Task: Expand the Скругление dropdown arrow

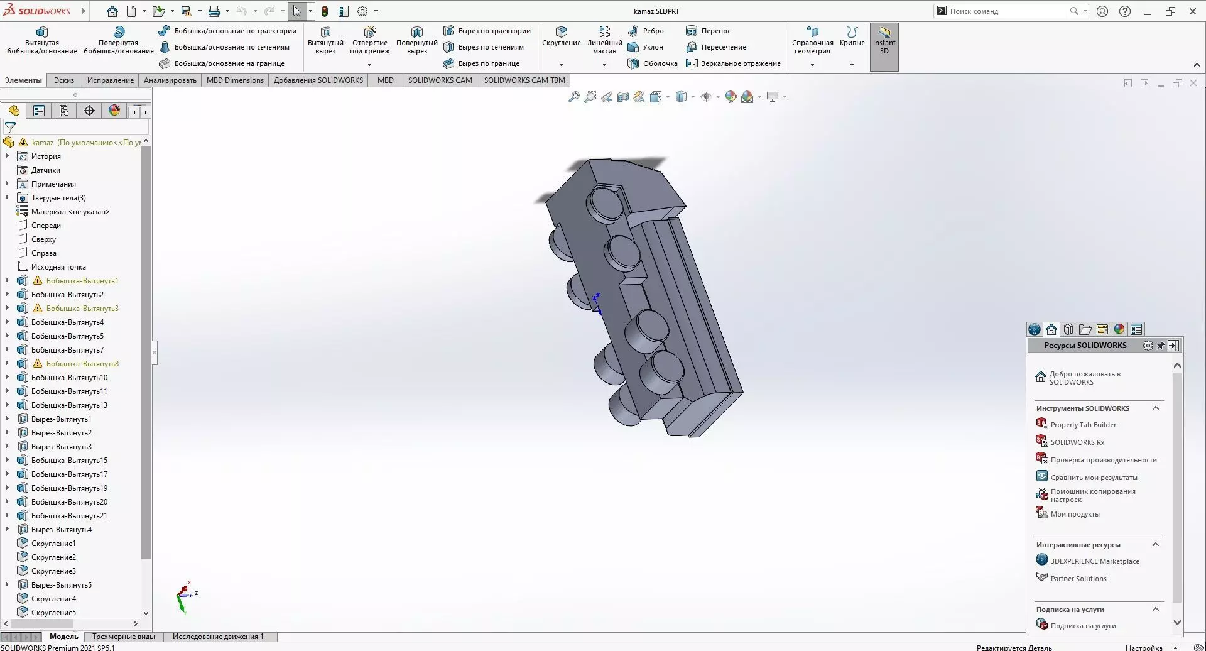Action: [561, 65]
